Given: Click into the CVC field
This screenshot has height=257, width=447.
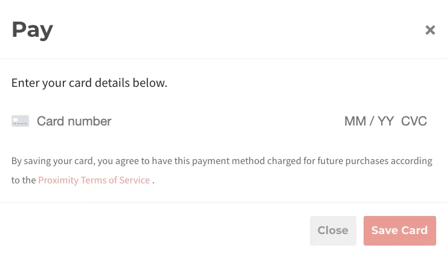Looking at the screenshot, I should pos(414,121).
